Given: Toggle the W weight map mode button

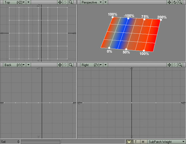Looking at the screenshot, I should [129, 142].
